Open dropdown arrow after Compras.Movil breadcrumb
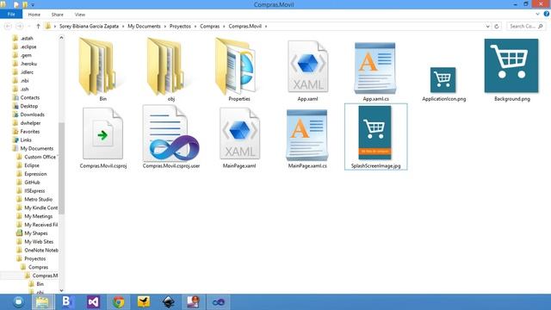551x310 pixels. [x=266, y=27]
